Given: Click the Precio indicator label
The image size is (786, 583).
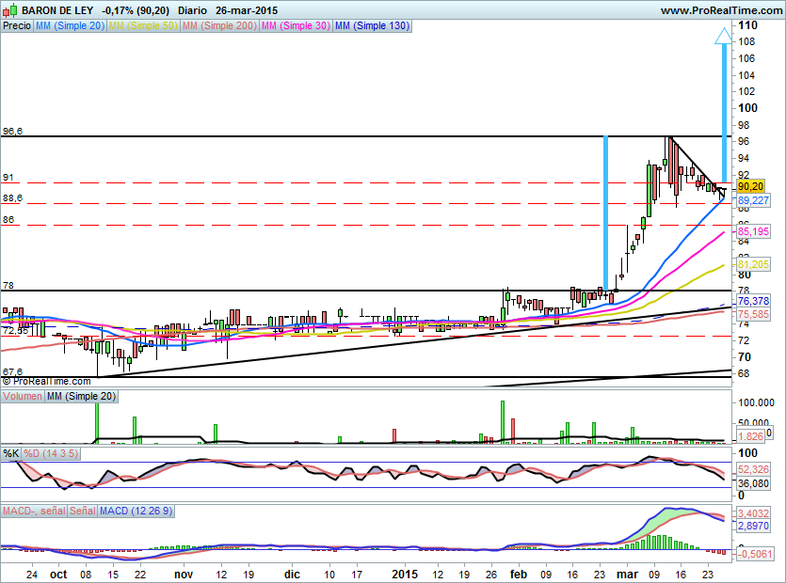Looking at the screenshot, I should point(16,25).
